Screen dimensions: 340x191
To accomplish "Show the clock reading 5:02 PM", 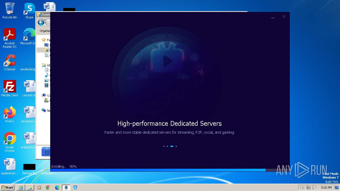I will [326, 188].
